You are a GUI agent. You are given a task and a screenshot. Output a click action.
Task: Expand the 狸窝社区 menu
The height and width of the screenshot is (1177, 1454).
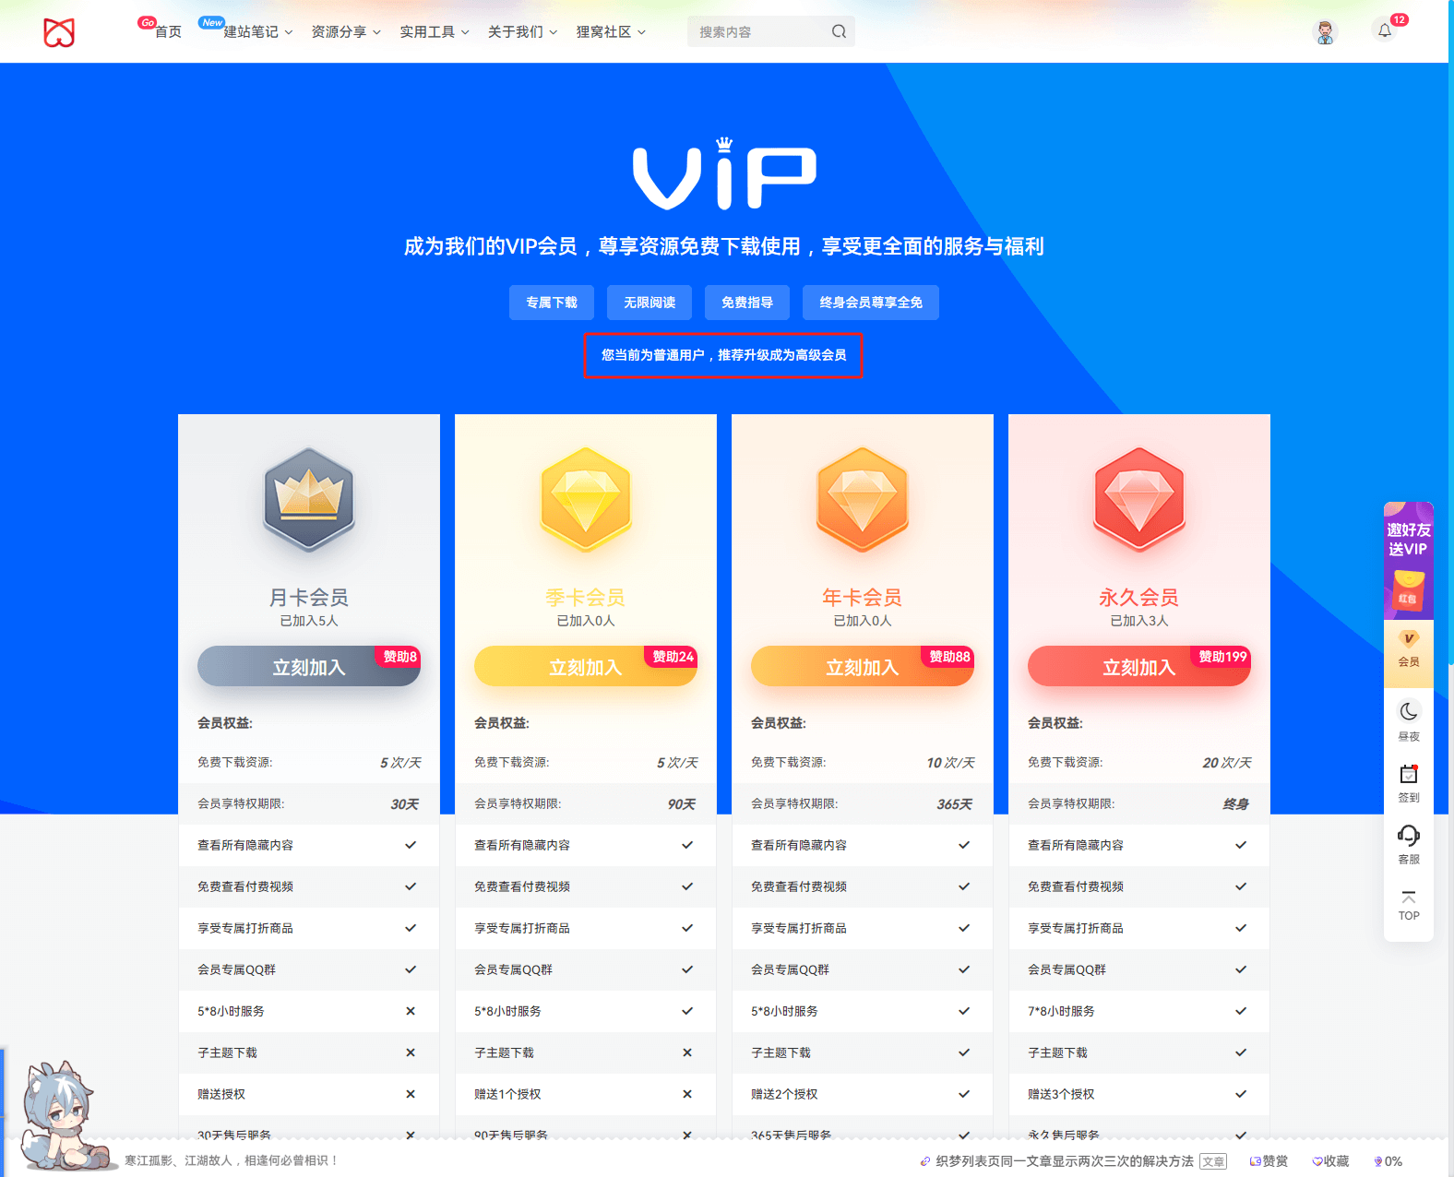coord(611,31)
